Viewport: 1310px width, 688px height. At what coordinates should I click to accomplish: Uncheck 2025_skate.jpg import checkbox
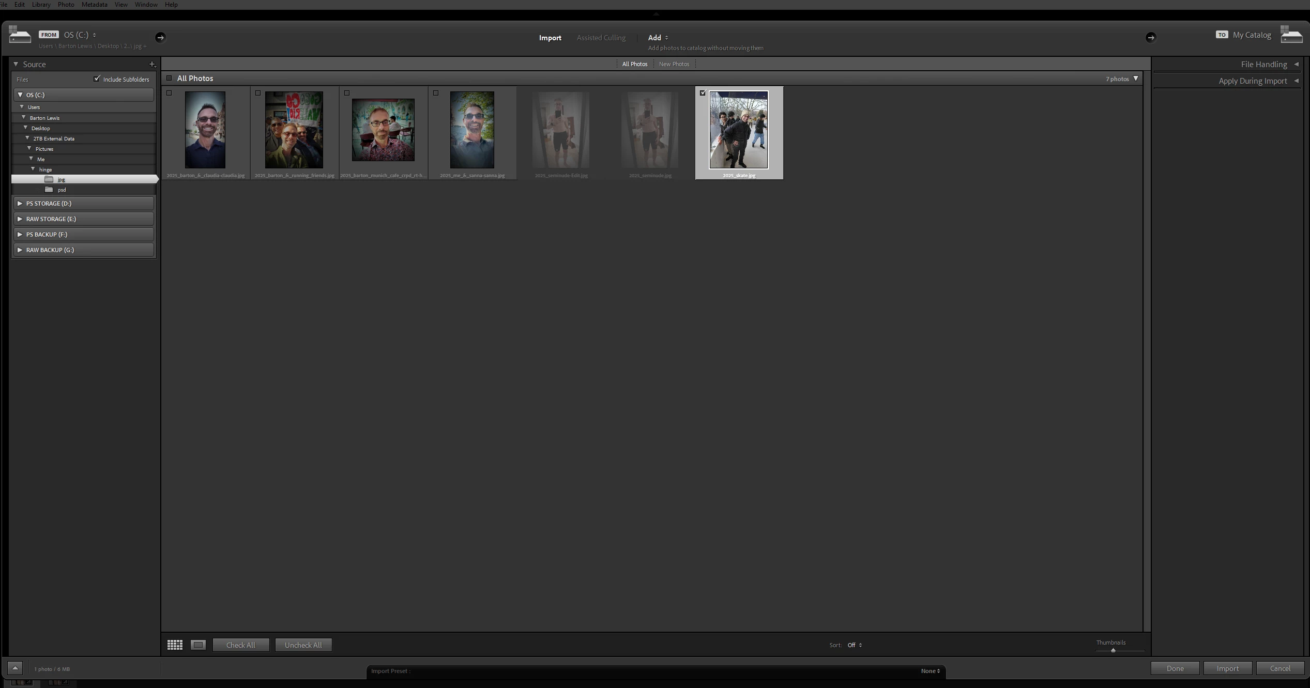(703, 93)
